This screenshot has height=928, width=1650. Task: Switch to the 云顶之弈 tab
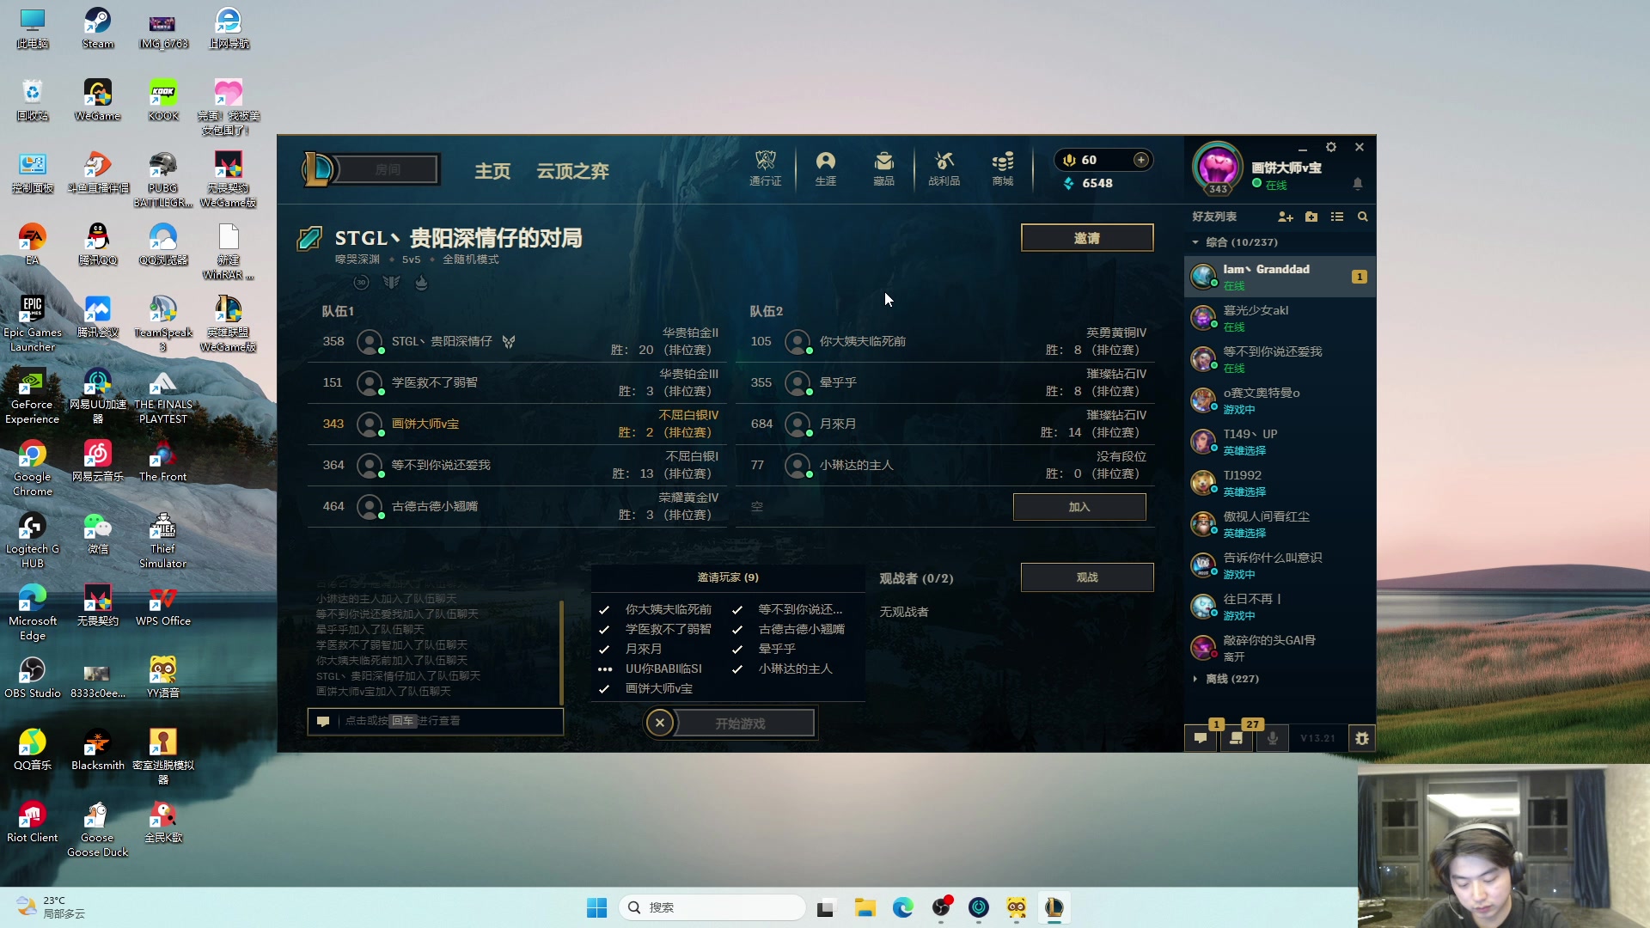pos(572,171)
